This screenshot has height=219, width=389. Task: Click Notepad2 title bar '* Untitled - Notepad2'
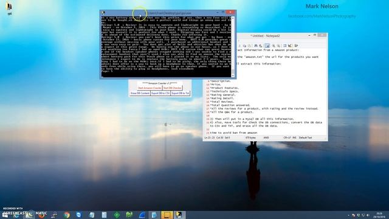[265, 36]
